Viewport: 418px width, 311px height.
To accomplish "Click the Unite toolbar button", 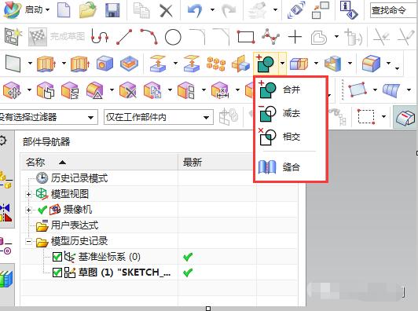I will click(266, 64).
